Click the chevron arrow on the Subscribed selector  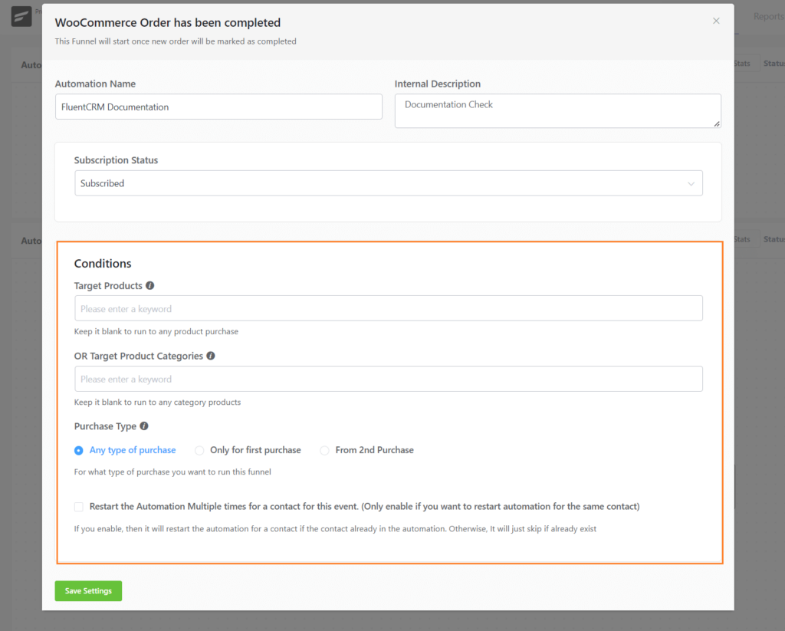pos(691,183)
